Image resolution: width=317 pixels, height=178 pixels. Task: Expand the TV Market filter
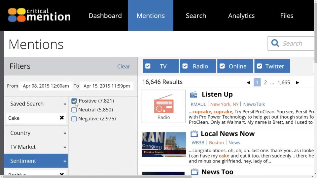point(36,147)
